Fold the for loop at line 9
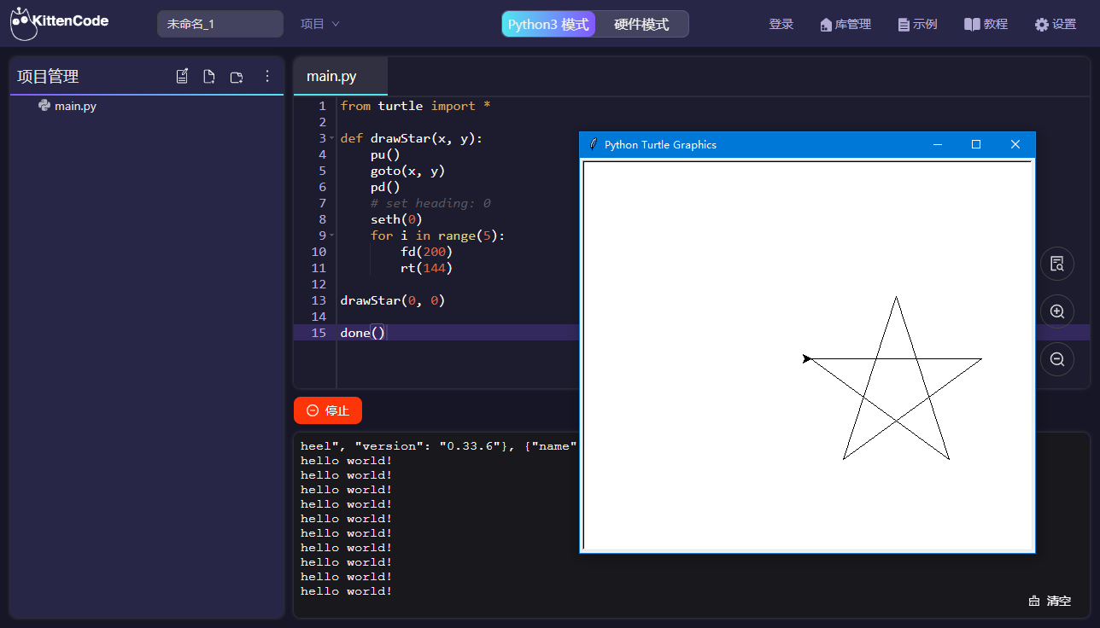Image resolution: width=1100 pixels, height=628 pixels. click(x=331, y=235)
